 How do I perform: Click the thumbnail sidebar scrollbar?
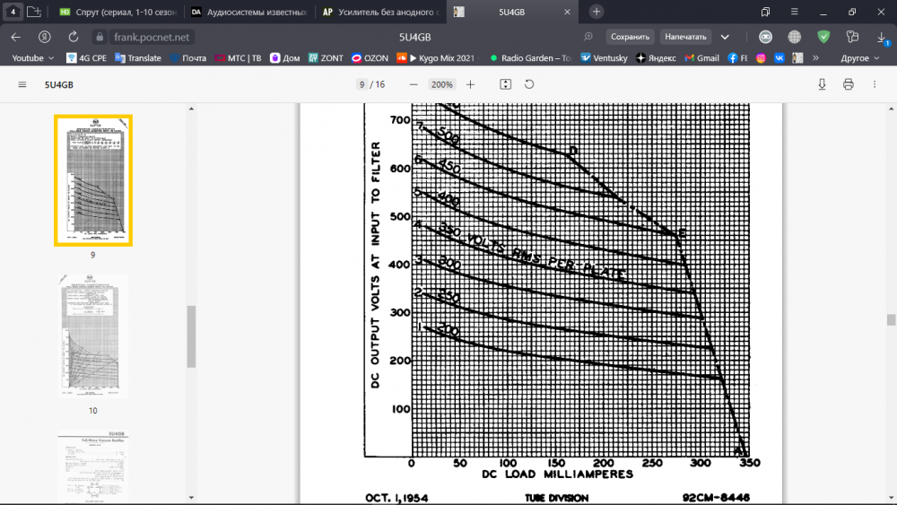[x=191, y=336]
